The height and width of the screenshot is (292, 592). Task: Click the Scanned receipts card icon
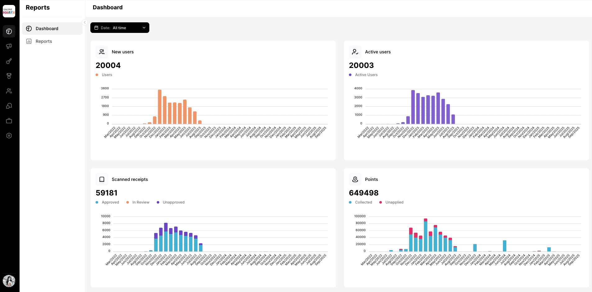[x=102, y=179]
